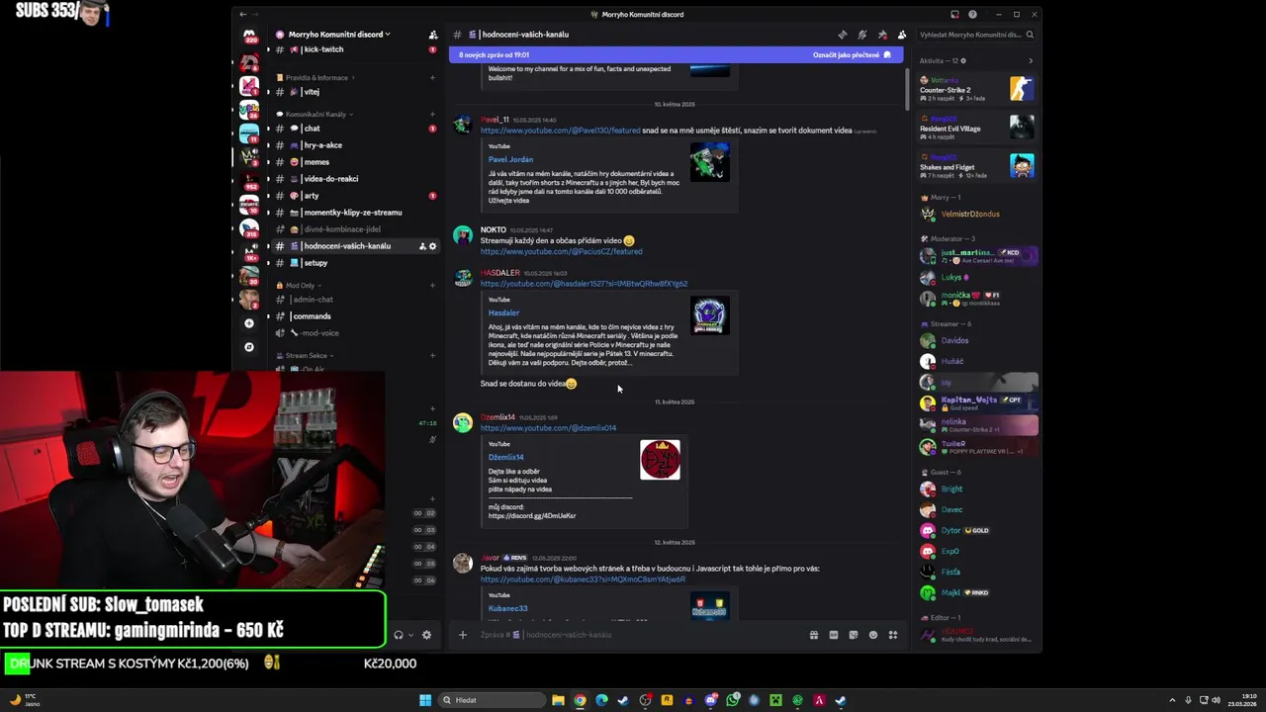Viewport: 1266px width, 712px height.
Task: Open Pavel130 YouTube featured link
Action: pos(560,131)
